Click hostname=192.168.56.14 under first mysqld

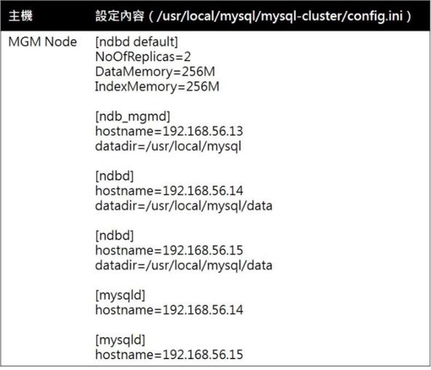[x=169, y=310]
